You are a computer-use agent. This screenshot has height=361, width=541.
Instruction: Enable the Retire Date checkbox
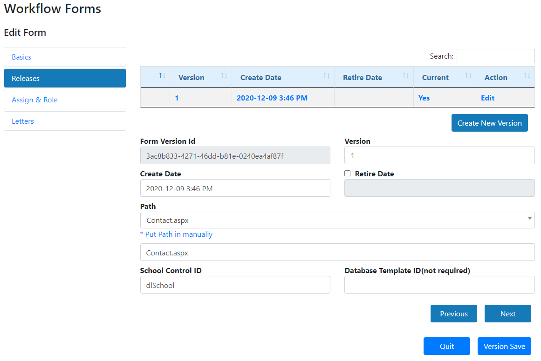(347, 173)
